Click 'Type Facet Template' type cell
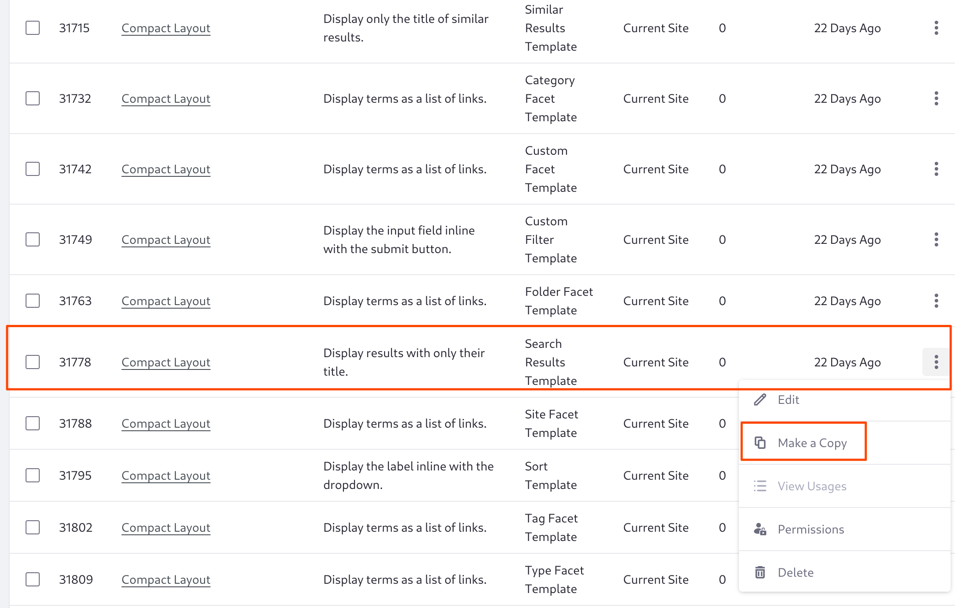 554,579
